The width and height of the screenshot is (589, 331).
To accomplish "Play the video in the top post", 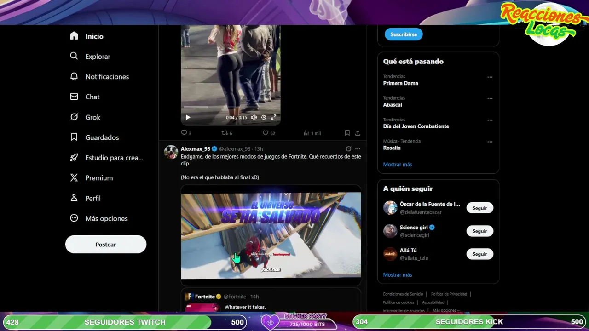I will tap(188, 117).
